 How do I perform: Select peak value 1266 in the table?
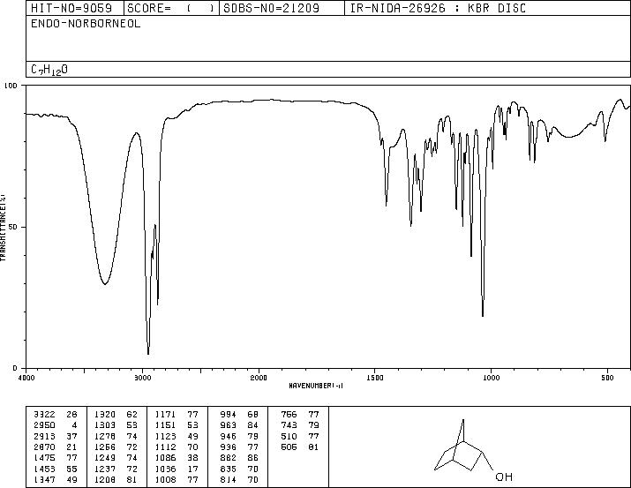[105, 447]
